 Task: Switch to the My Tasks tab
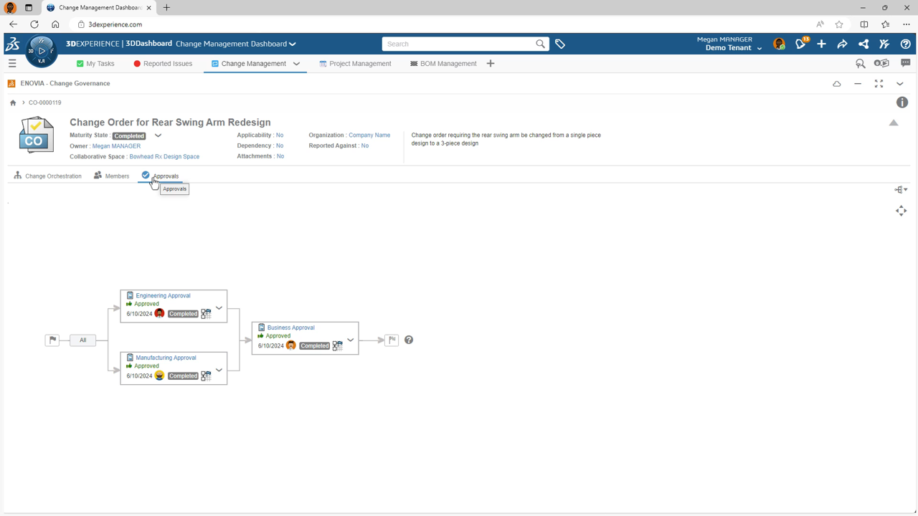tap(95, 64)
